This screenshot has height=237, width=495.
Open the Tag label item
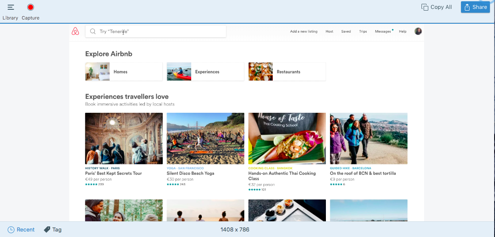(x=52, y=230)
